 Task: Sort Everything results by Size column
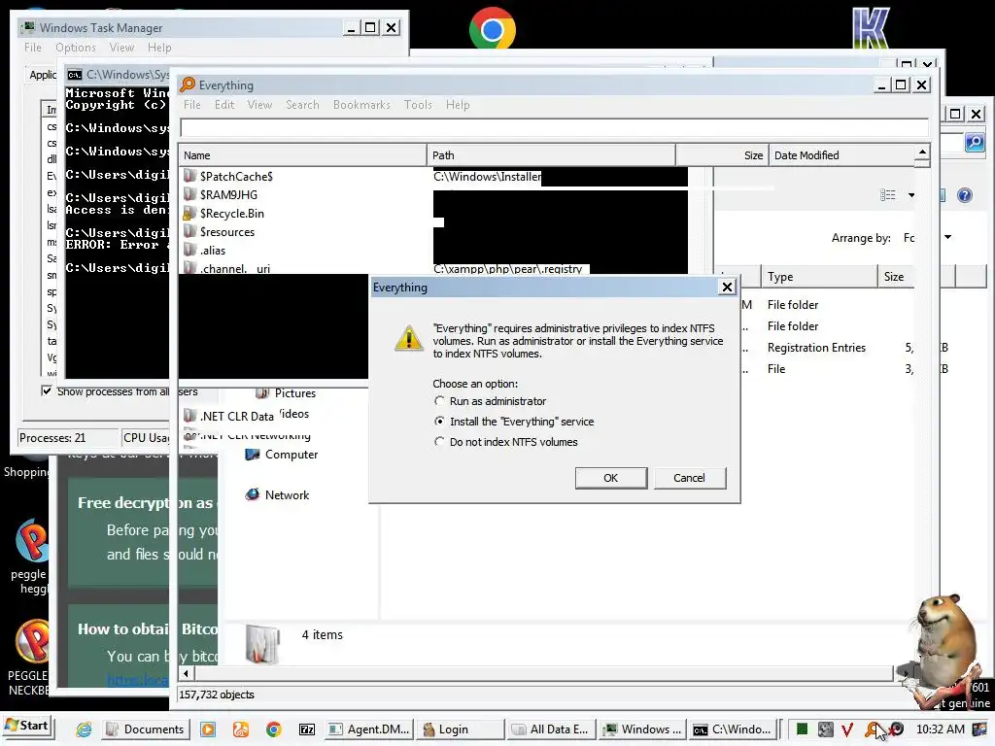tap(722, 155)
